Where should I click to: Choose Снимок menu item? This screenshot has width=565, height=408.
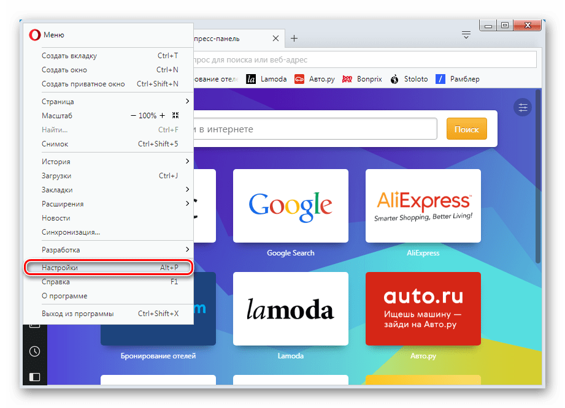(109, 144)
